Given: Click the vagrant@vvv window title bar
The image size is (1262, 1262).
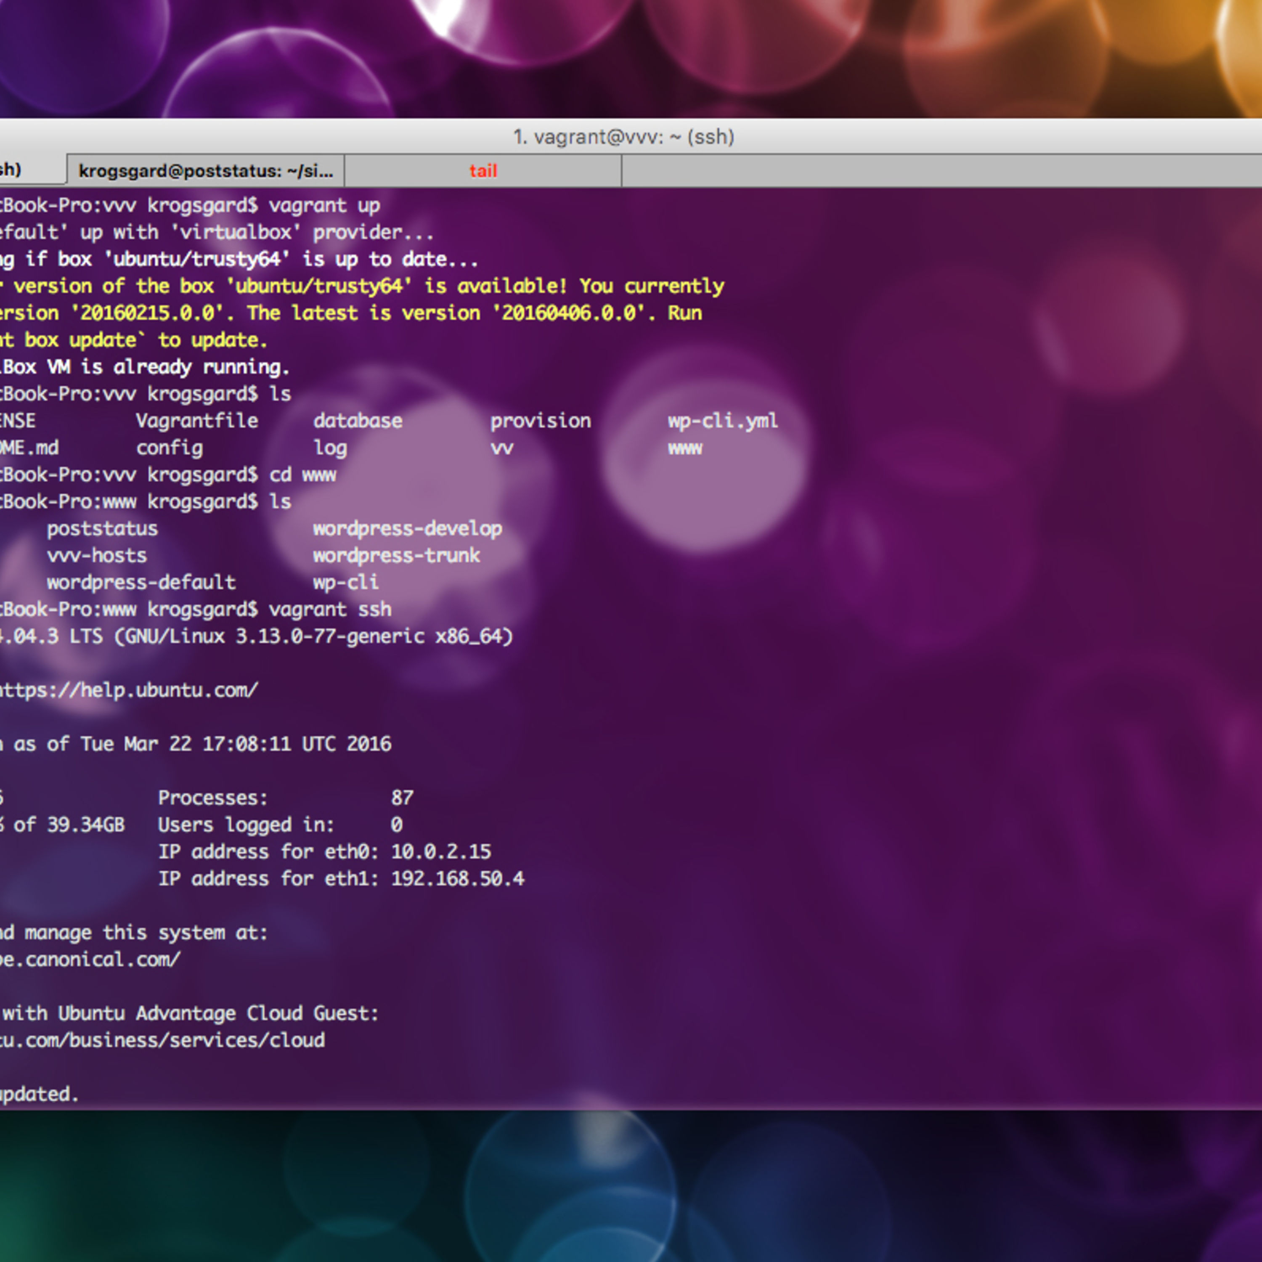Looking at the screenshot, I should 624,137.
